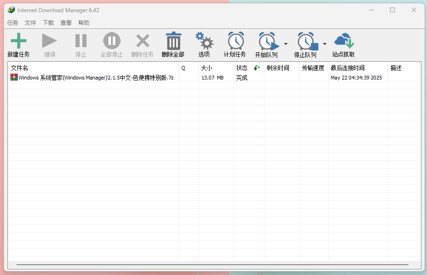427x275 pixels.
Task: Open the 选项 options gear icon
Action: pos(204,41)
